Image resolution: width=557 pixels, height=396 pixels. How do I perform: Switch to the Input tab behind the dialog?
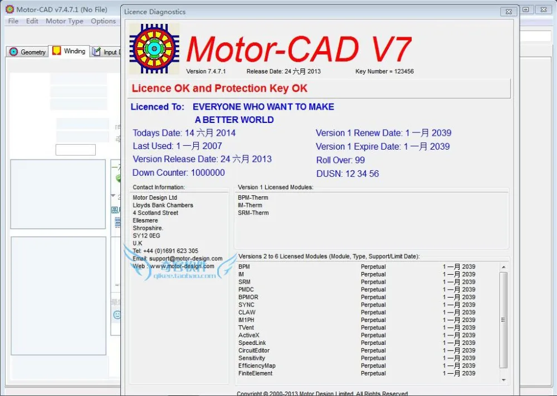tap(105, 52)
